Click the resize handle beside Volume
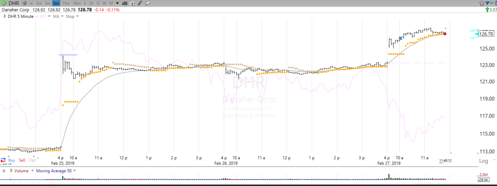The width and height of the screenshot is (497, 186). pyautogui.click(x=11, y=171)
